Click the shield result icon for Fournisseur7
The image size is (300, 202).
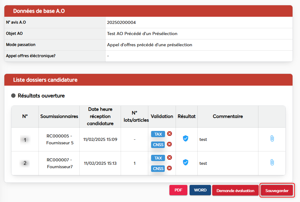tap(186, 162)
